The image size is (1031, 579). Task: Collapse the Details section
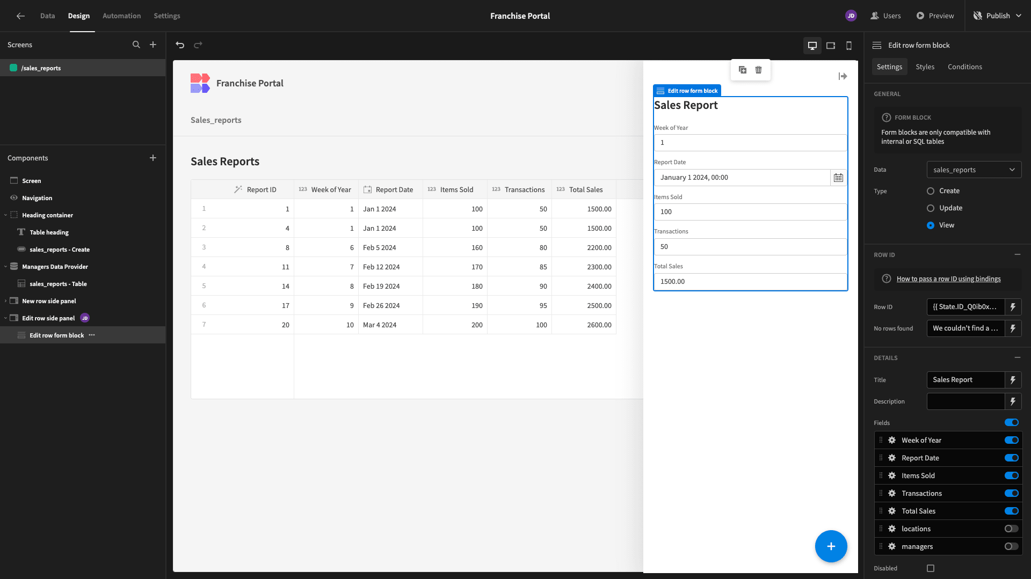[x=1017, y=357]
